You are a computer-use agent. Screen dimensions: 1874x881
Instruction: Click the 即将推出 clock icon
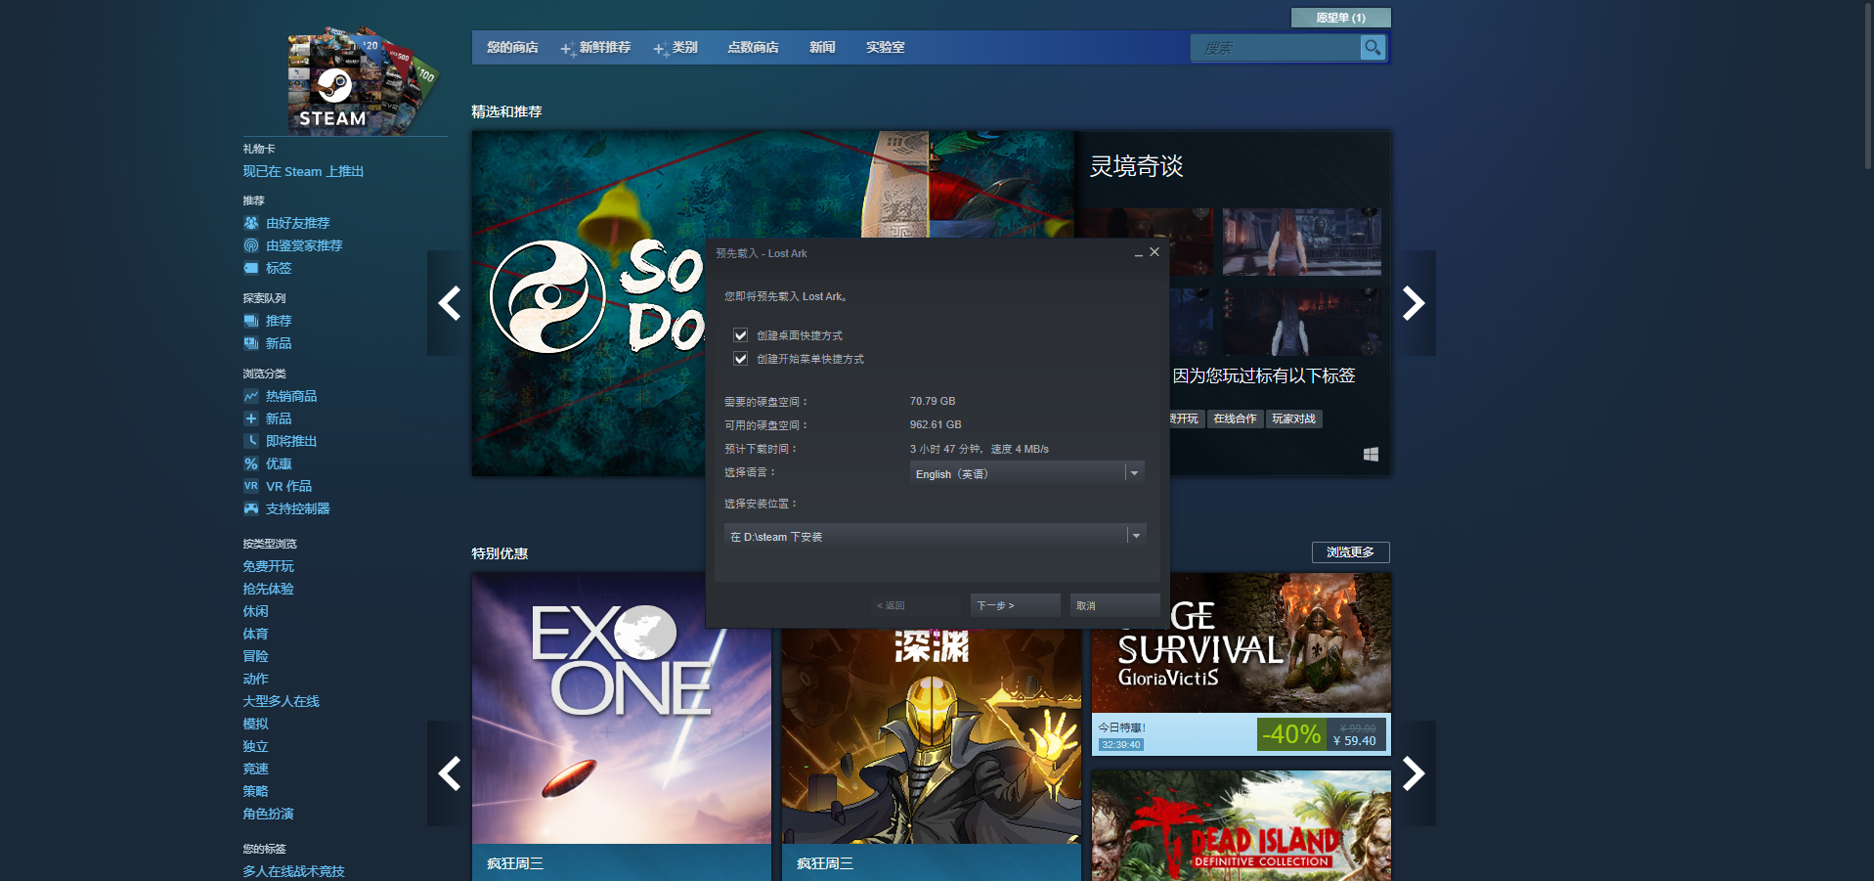pyautogui.click(x=251, y=441)
